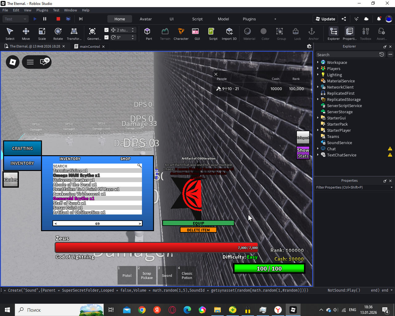Open the Test mode dropdown
This screenshot has width=395, height=316.
click(x=16, y=19)
